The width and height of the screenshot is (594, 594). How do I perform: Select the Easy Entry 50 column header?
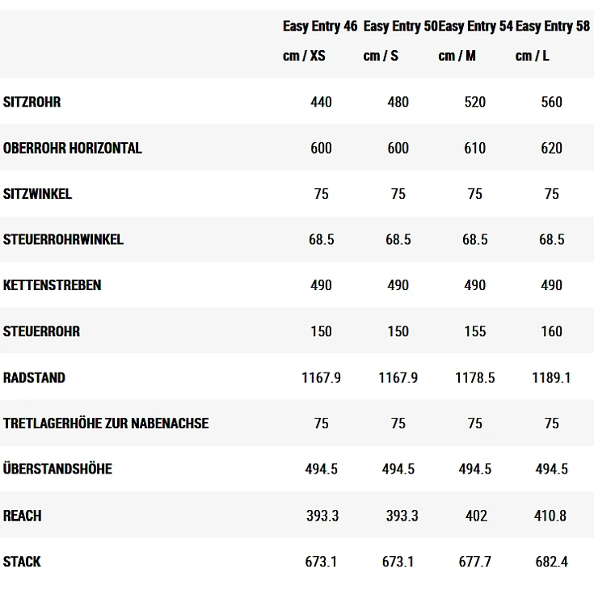399,27
